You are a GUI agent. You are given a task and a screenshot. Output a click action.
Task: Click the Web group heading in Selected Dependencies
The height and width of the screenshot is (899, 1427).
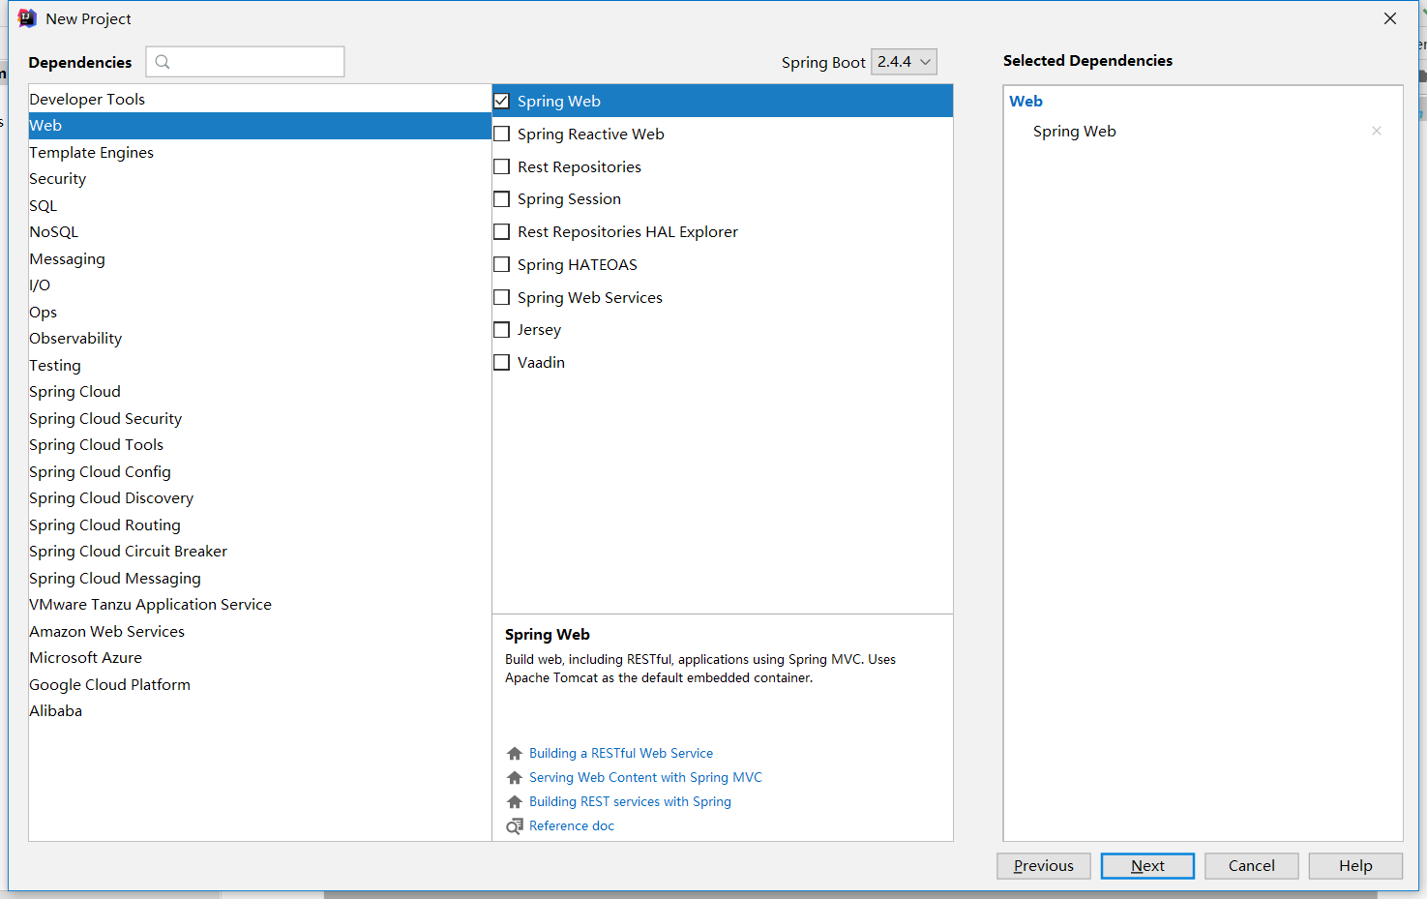point(1026,101)
